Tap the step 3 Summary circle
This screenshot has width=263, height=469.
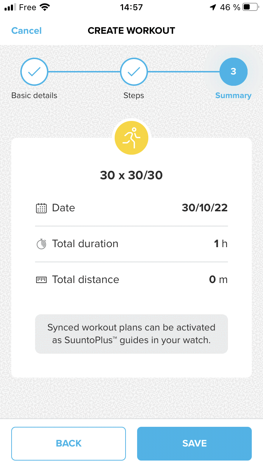coord(233,72)
